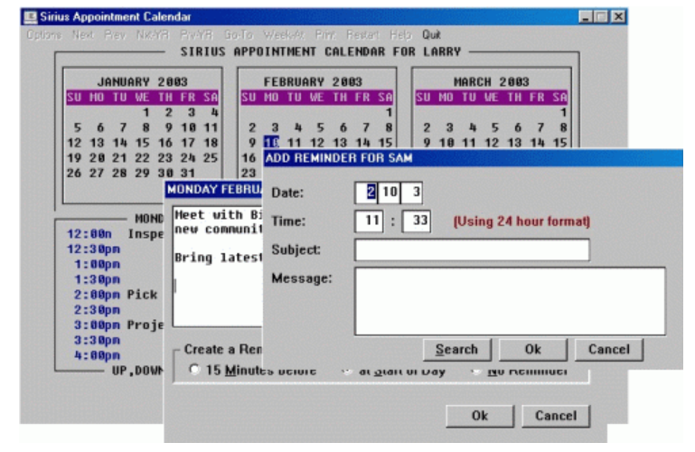This screenshot has height=452, width=695.
Task: Select January 31 in the calendar
Action: pyautogui.click(x=188, y=173)
